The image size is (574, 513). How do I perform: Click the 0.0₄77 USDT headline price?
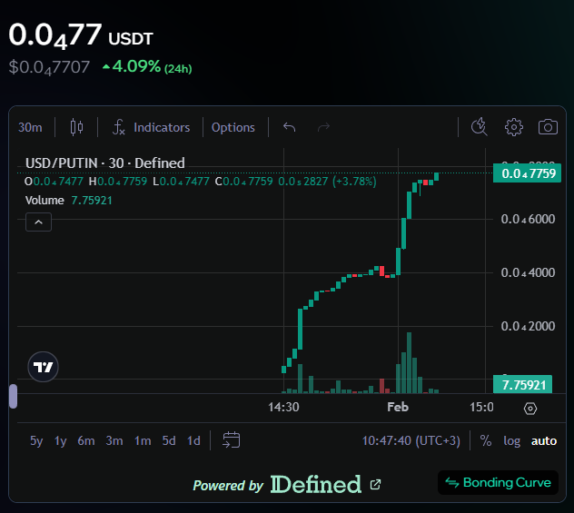(81, 35)
